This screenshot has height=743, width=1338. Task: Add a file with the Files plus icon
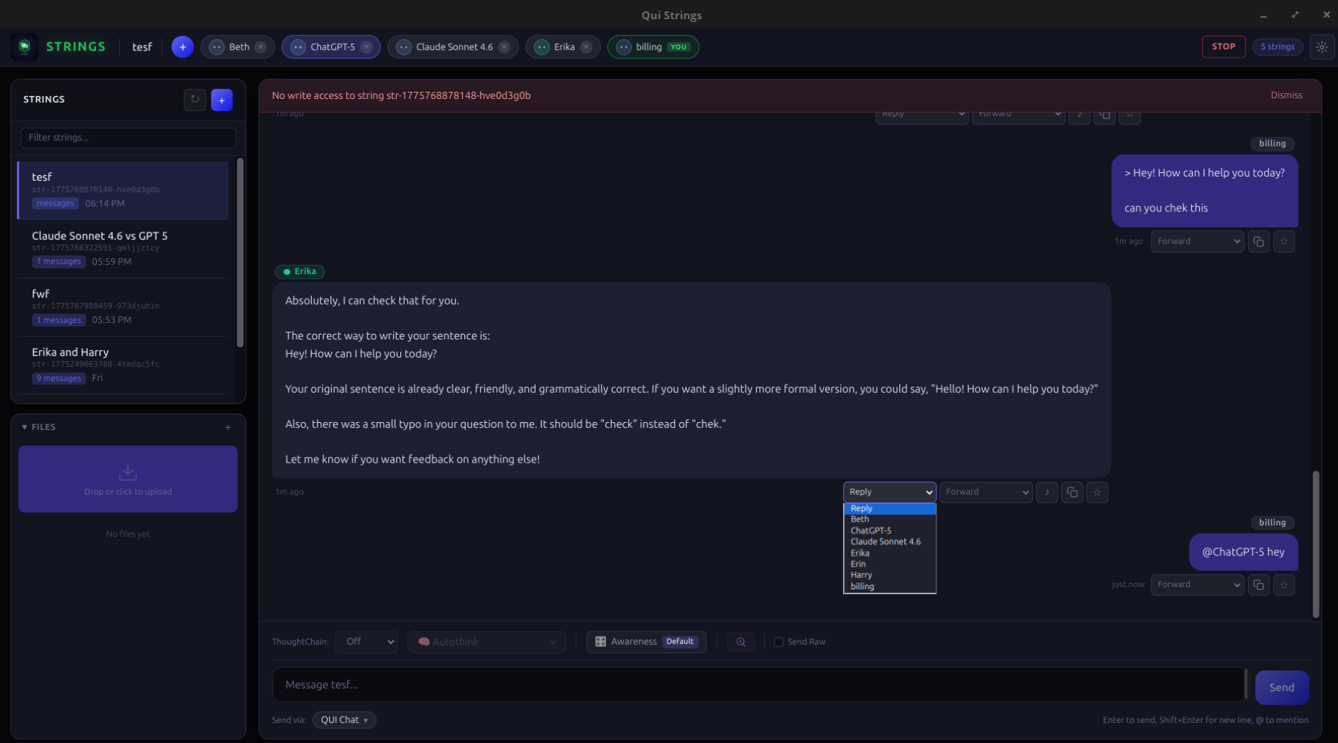(228, 428)
